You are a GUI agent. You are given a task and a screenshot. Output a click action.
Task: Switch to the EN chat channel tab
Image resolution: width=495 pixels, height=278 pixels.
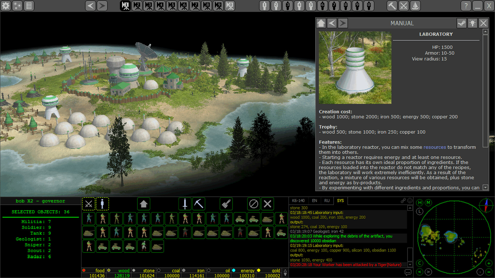tap(315, 201)
